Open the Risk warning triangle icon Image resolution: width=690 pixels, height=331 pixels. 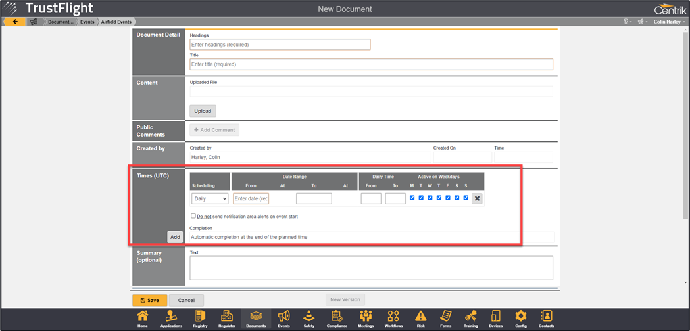click(420, 318)
